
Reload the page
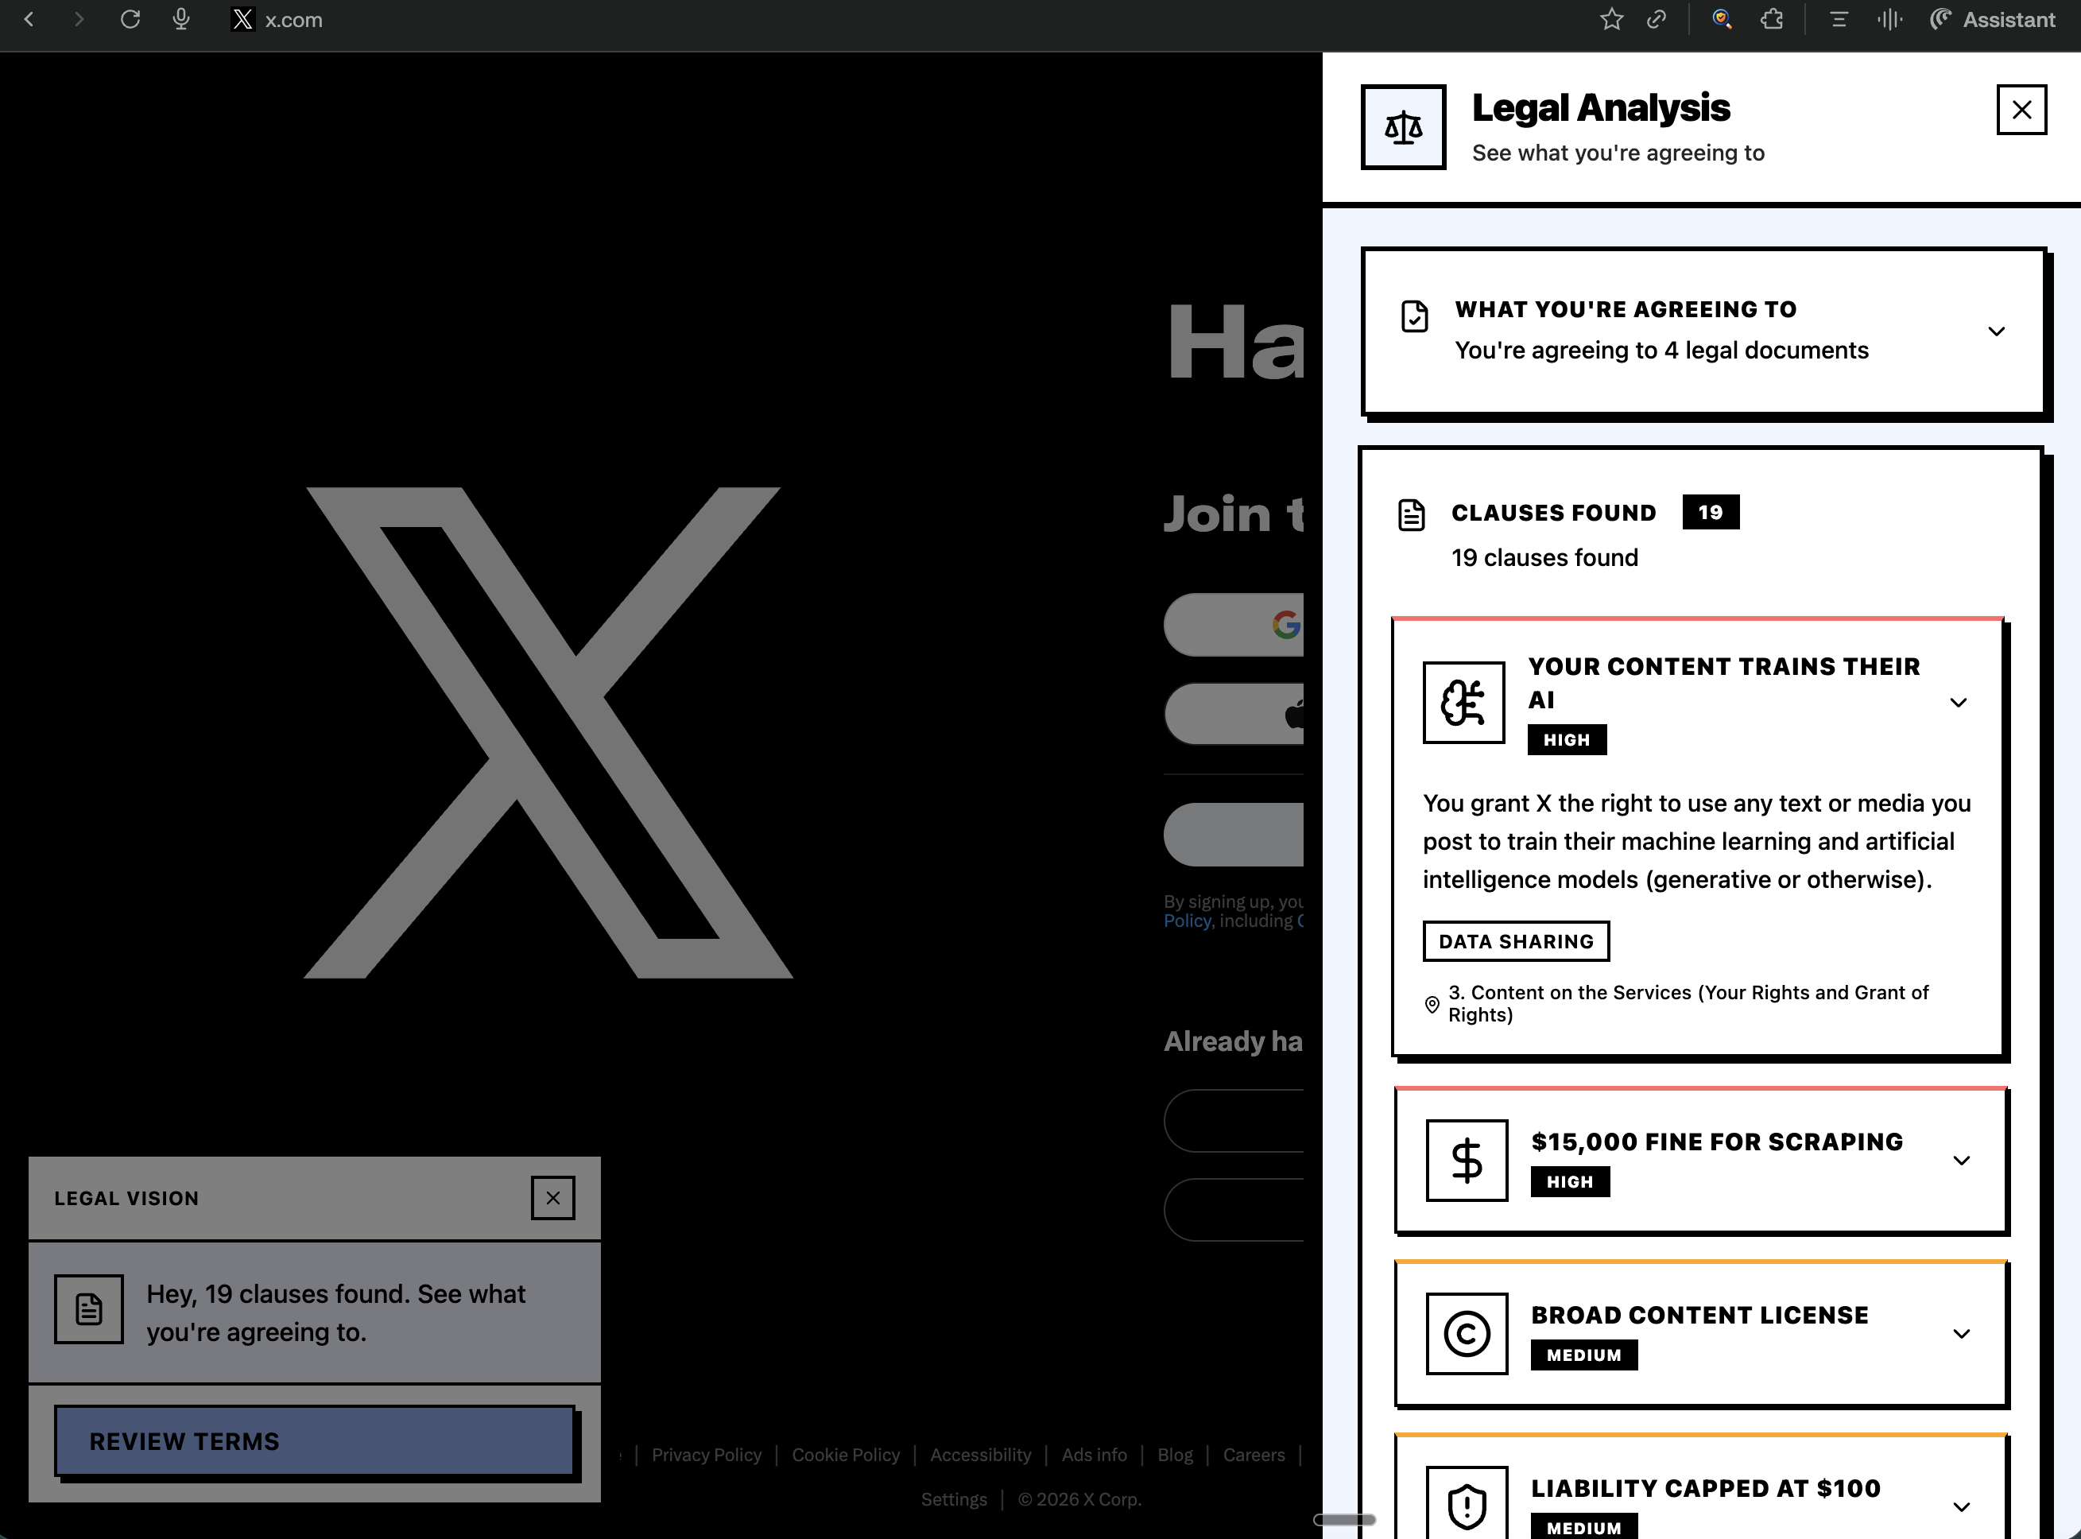click(130, 20)
